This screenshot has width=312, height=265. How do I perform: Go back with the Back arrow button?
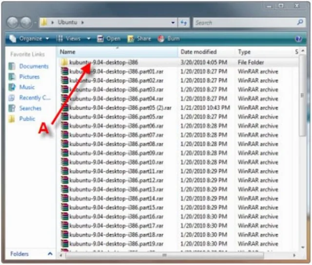13,22
